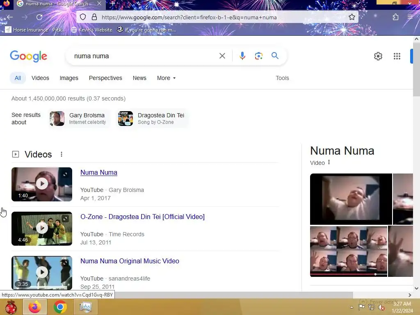This screenshot has width=420, height=315.
Task: Select the Gary Brolsma Internet celebrity chip
Action: tap(79, 119)
